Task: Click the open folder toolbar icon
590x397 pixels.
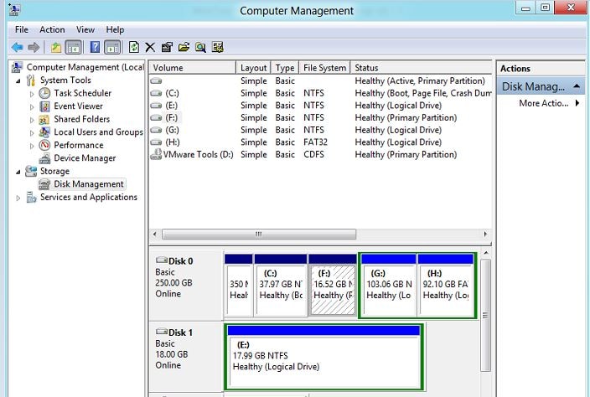Action: 184,48
